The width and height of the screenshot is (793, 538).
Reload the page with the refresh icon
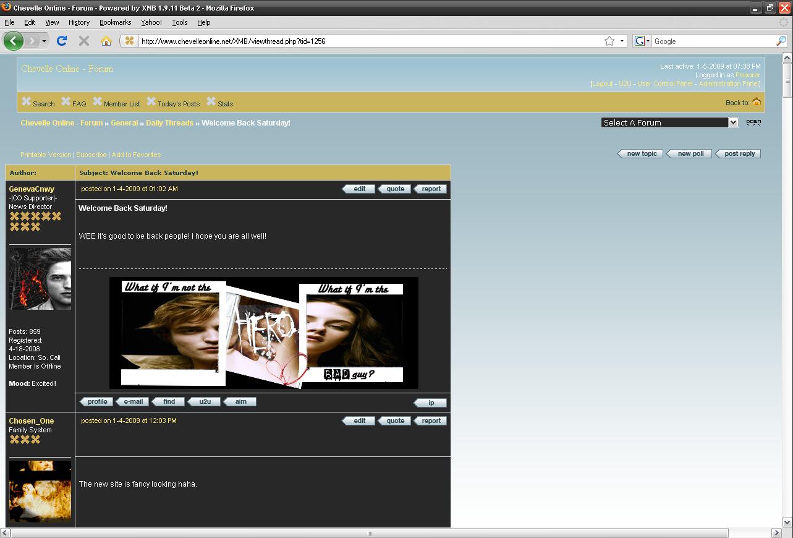[x=61, y=41]
